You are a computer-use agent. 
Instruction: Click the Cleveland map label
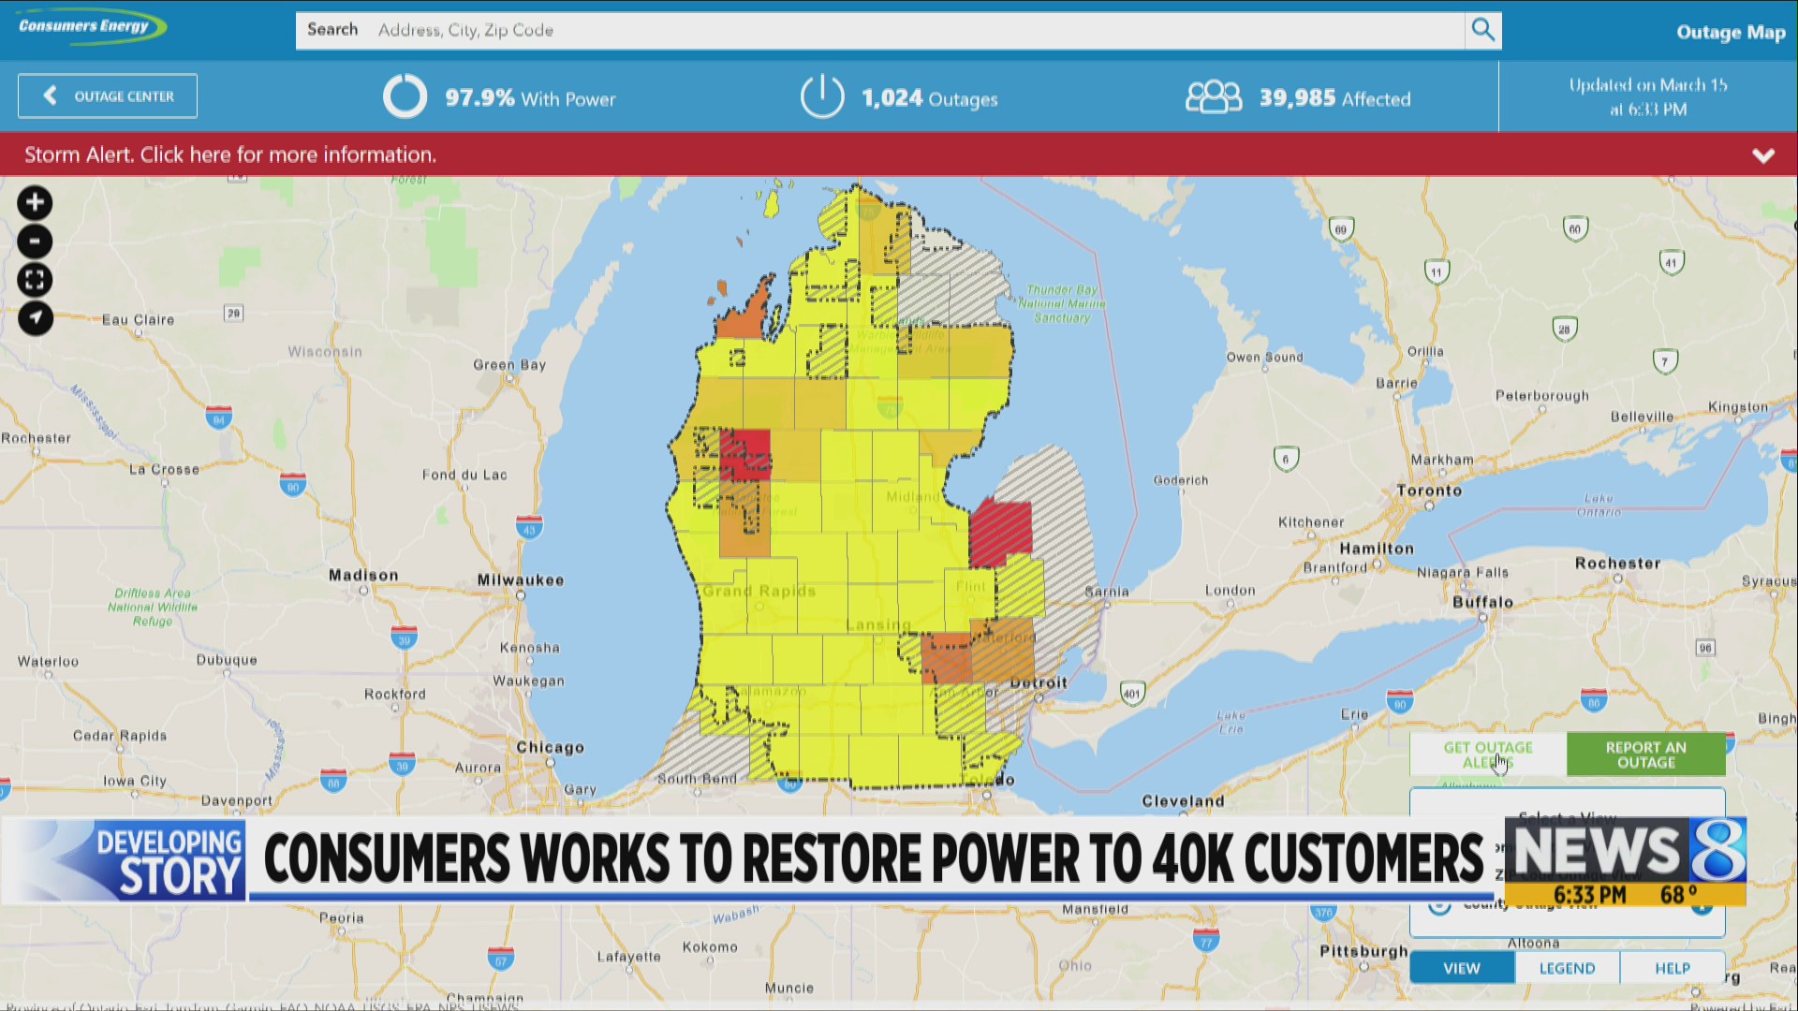pos(1183,800)
